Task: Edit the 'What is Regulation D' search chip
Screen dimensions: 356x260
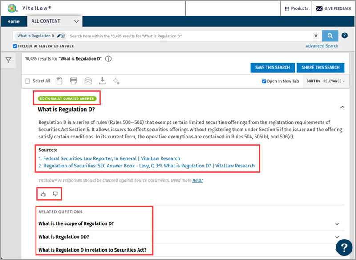Action: click(58, 36)
